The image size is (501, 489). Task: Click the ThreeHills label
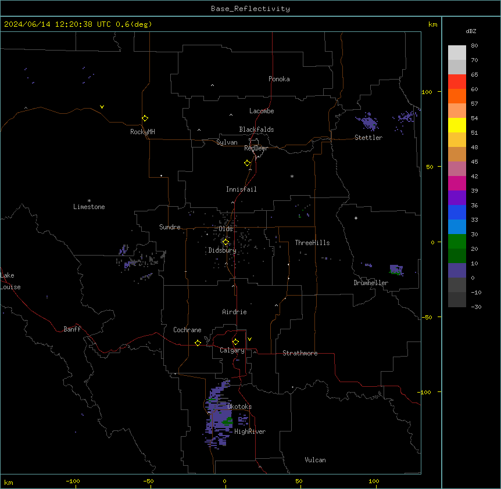(312, 243)
